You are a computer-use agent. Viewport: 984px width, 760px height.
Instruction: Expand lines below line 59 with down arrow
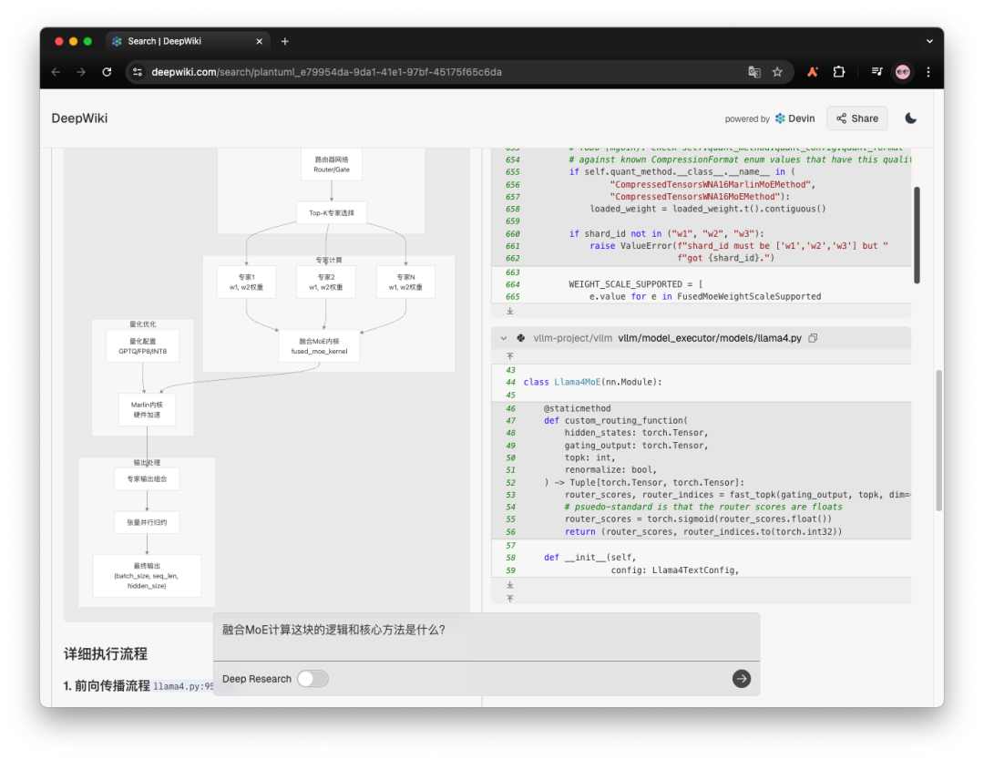click(510, 585)
